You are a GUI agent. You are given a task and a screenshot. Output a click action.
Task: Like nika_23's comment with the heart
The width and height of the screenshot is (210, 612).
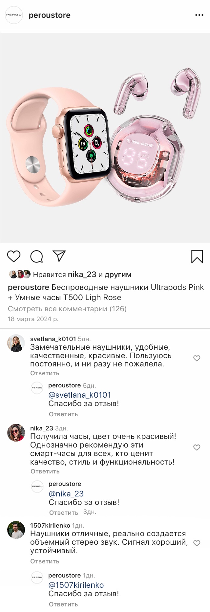(197, 448)
